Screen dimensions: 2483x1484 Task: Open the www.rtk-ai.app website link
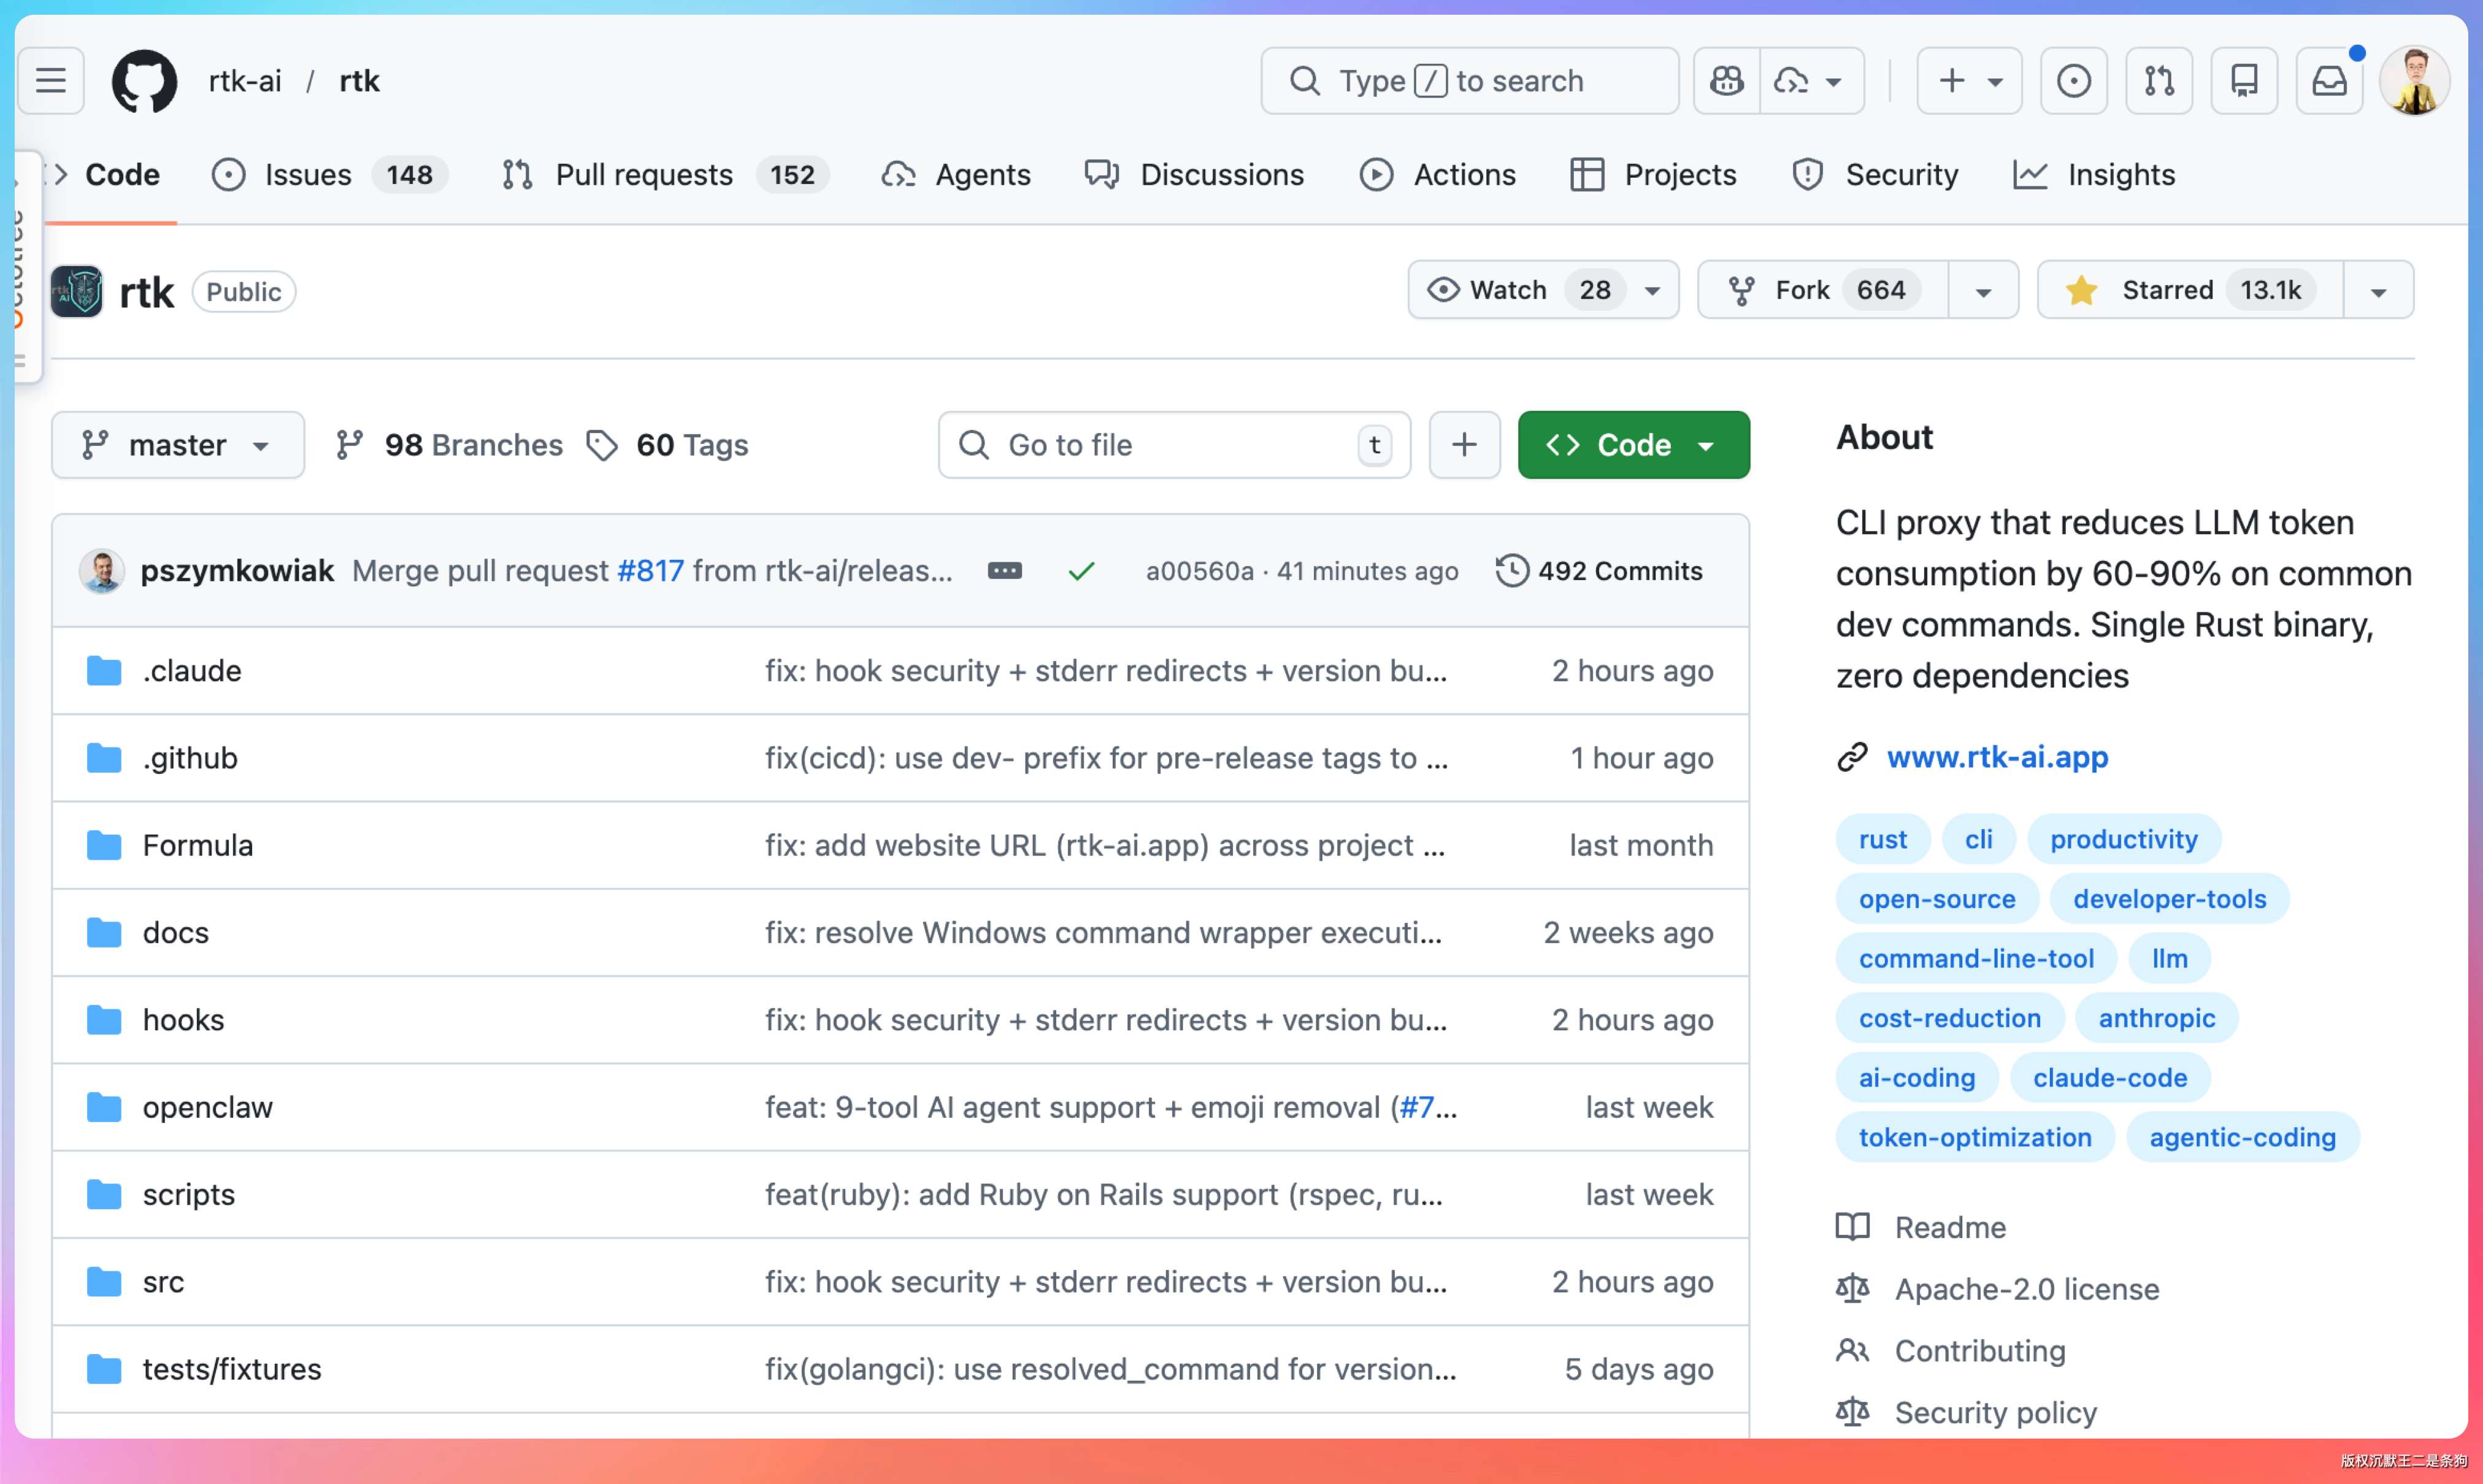pos(1997,757)
